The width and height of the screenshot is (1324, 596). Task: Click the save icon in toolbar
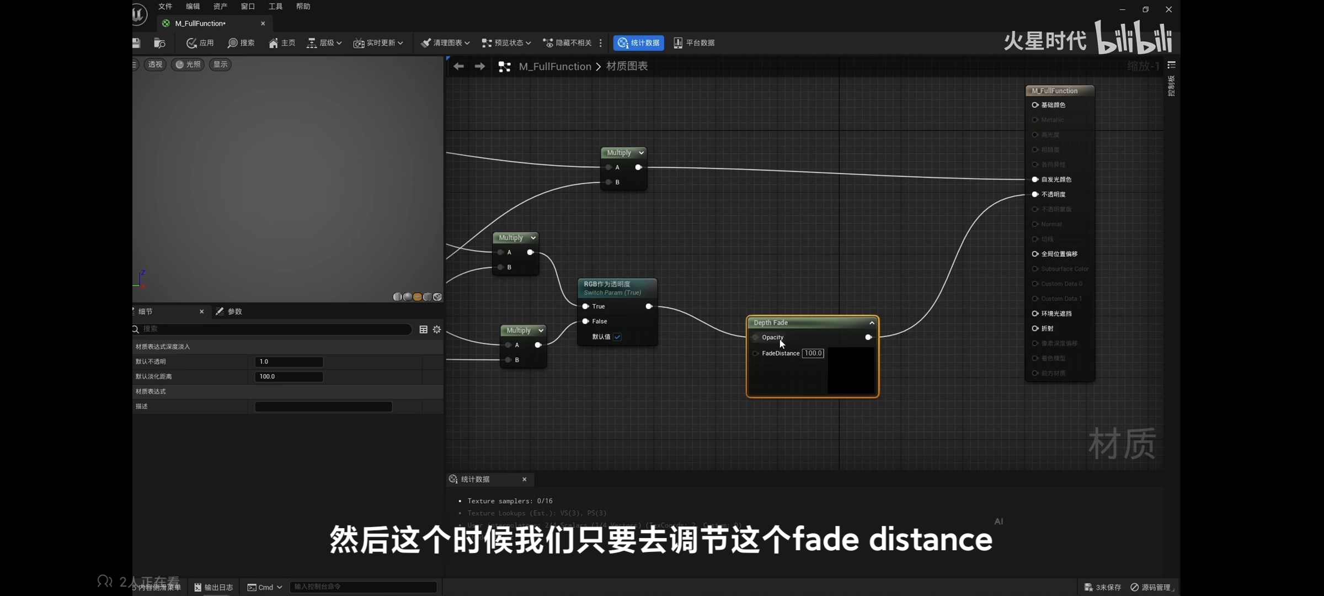coord(136,43)
